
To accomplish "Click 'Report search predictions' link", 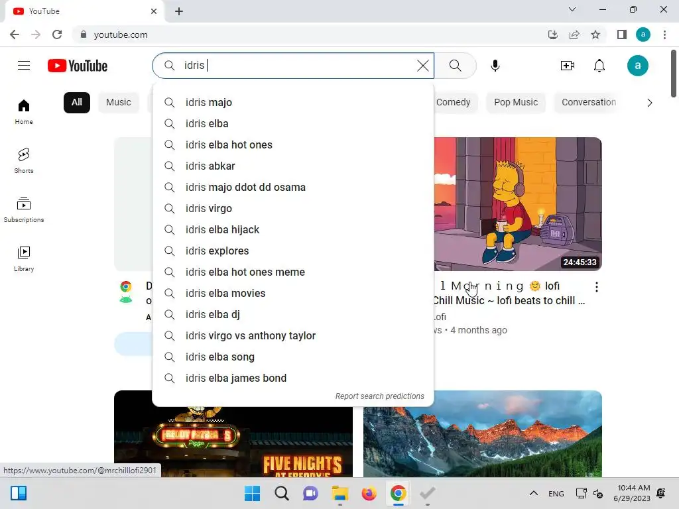I will tap(379, 396).
